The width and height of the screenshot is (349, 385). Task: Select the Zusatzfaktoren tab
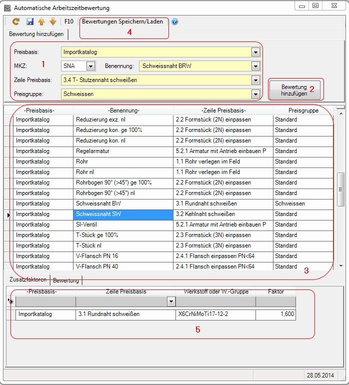27,279
